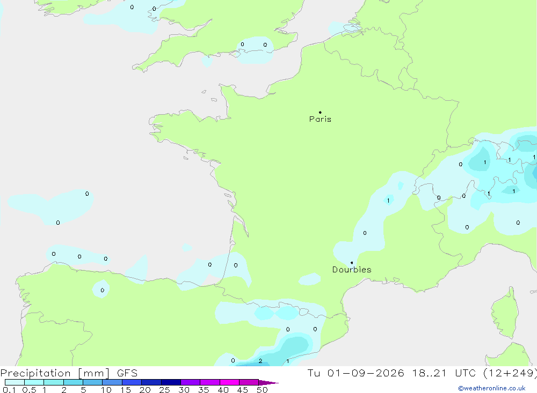
Task: Click the 0.1 mm lightest cyan legend swatch
Action: click(14, 382)
